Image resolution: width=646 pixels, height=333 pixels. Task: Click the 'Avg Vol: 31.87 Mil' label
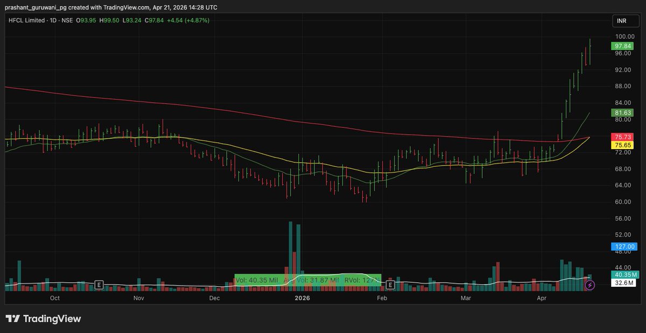click(311, 280)
